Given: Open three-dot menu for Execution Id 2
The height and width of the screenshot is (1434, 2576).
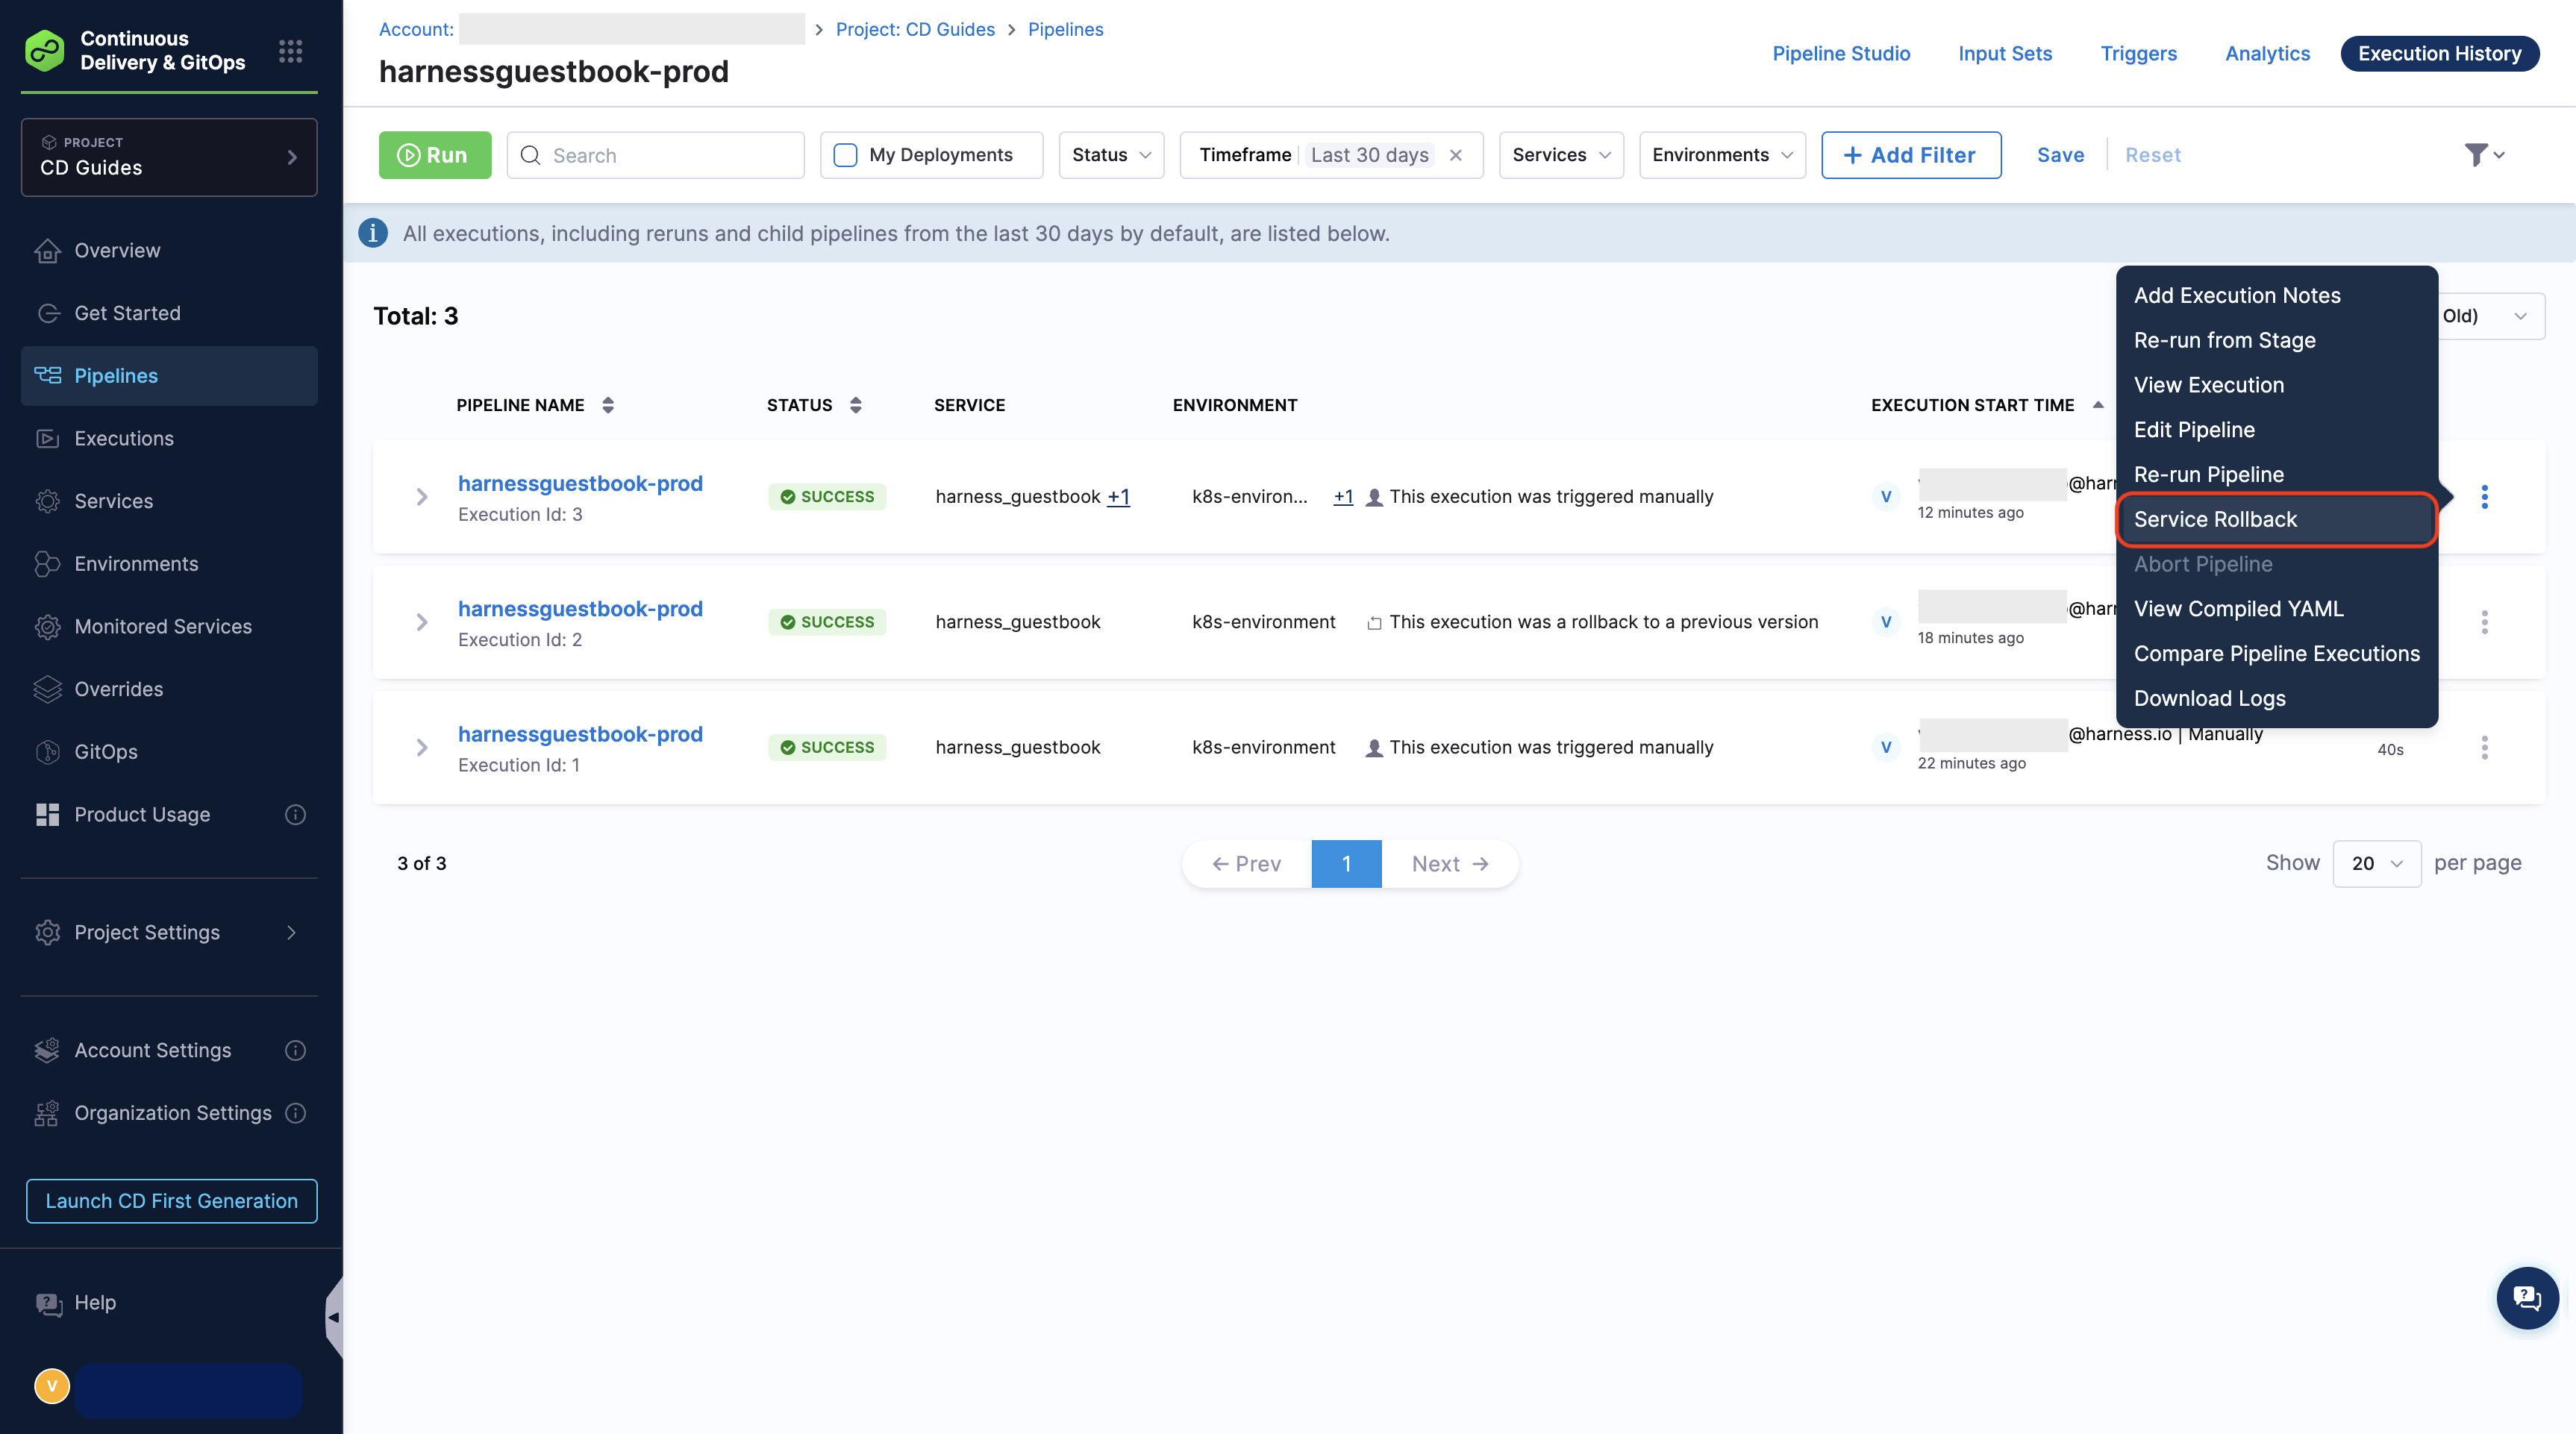Looking at the screenshot, I should pyautogui.click(x=2484, y=622).
